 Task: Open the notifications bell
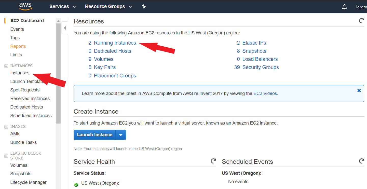pos(345,7)
